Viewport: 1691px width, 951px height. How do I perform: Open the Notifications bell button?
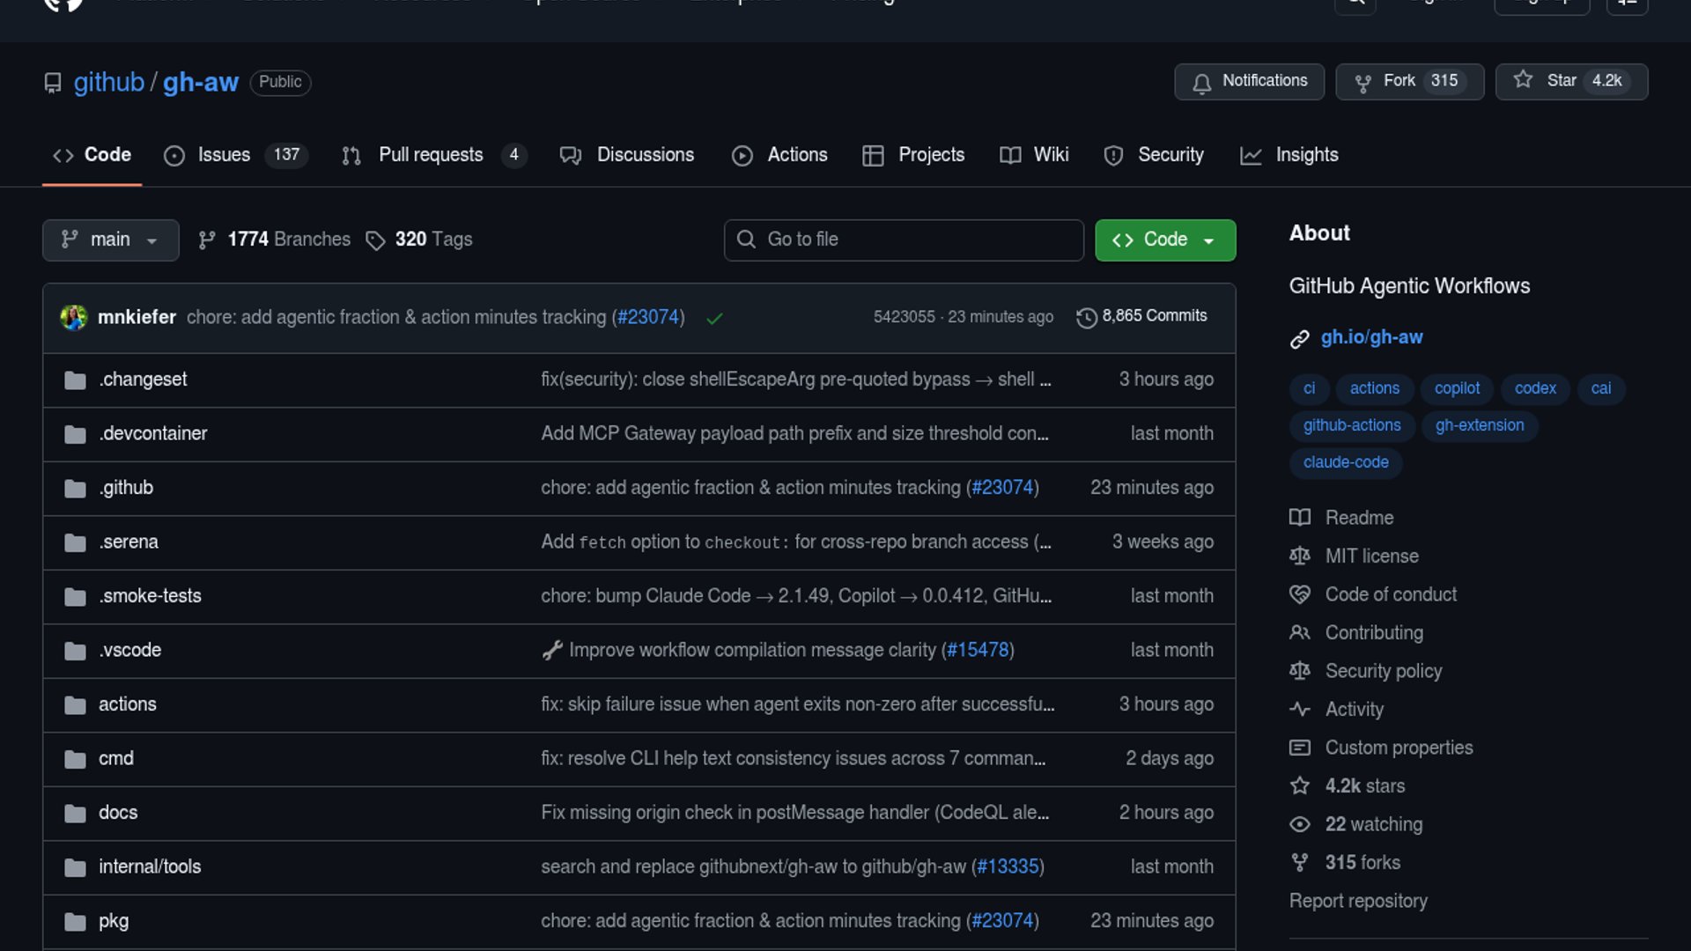pyautogui.click(x=1249, y=81)
